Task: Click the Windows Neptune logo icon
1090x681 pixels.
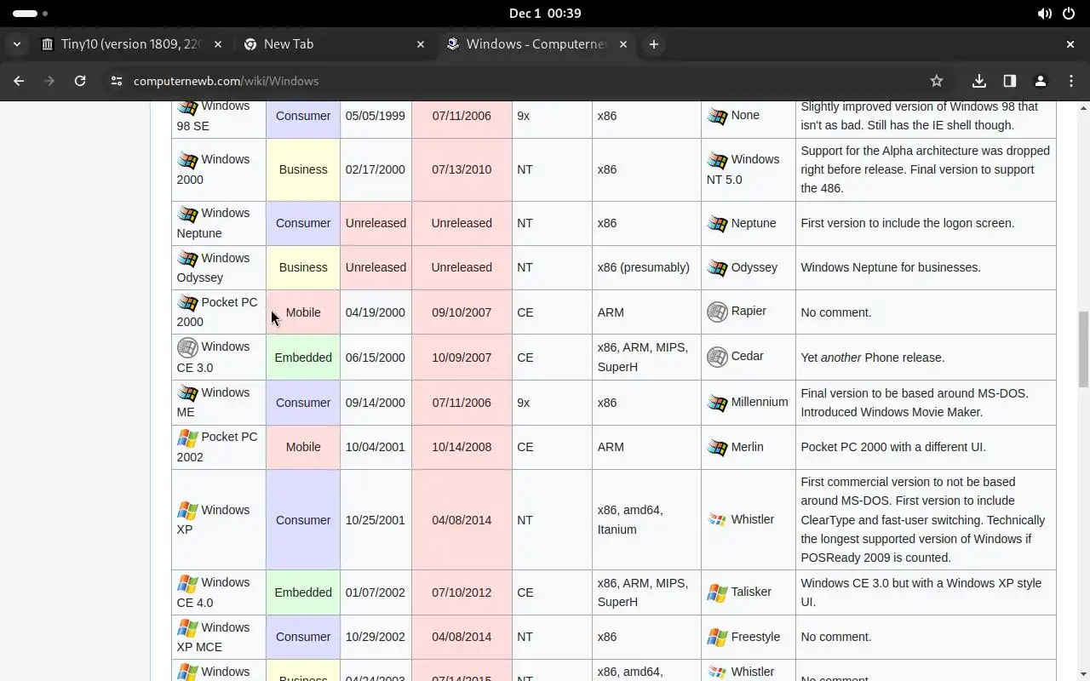Action: click(187, 215)
